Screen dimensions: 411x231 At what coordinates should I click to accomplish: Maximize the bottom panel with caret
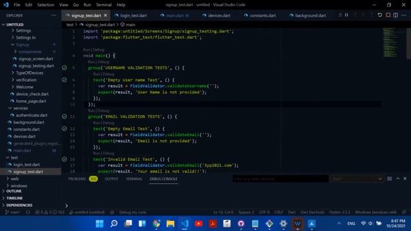pos(398,178)
